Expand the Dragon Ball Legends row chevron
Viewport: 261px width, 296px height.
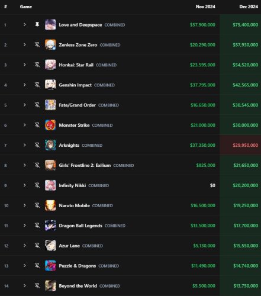tap(24, 226)
